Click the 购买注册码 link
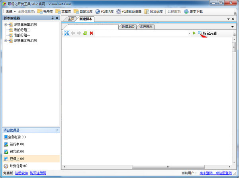 click(x=38, y=173)
